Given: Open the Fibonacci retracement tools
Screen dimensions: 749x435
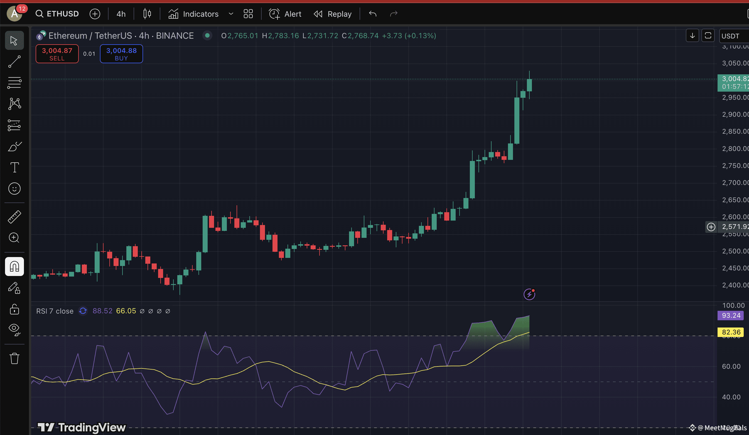Looking at the screenshot, I should tap(14, 83).
